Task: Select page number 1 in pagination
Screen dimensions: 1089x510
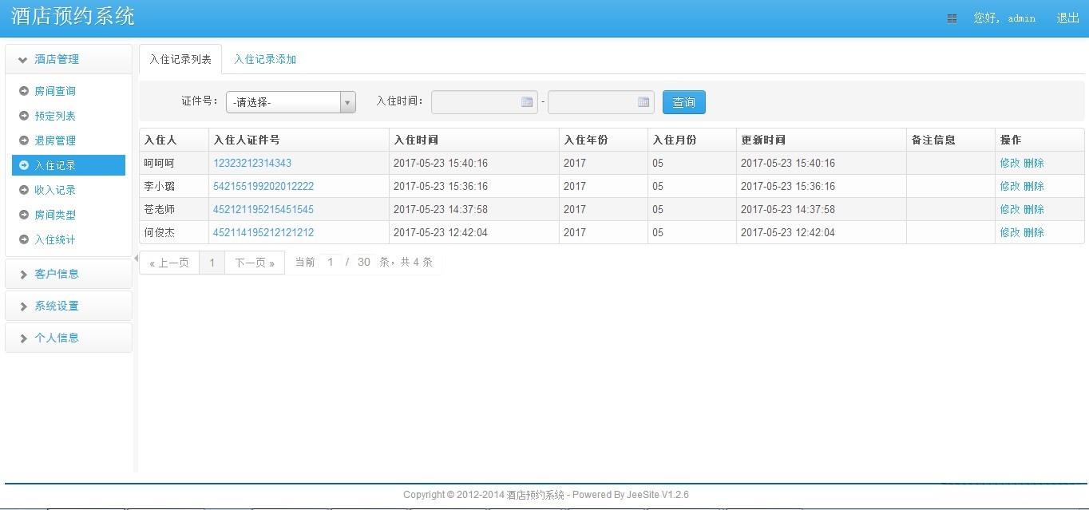Action: (x=212, y=263)
